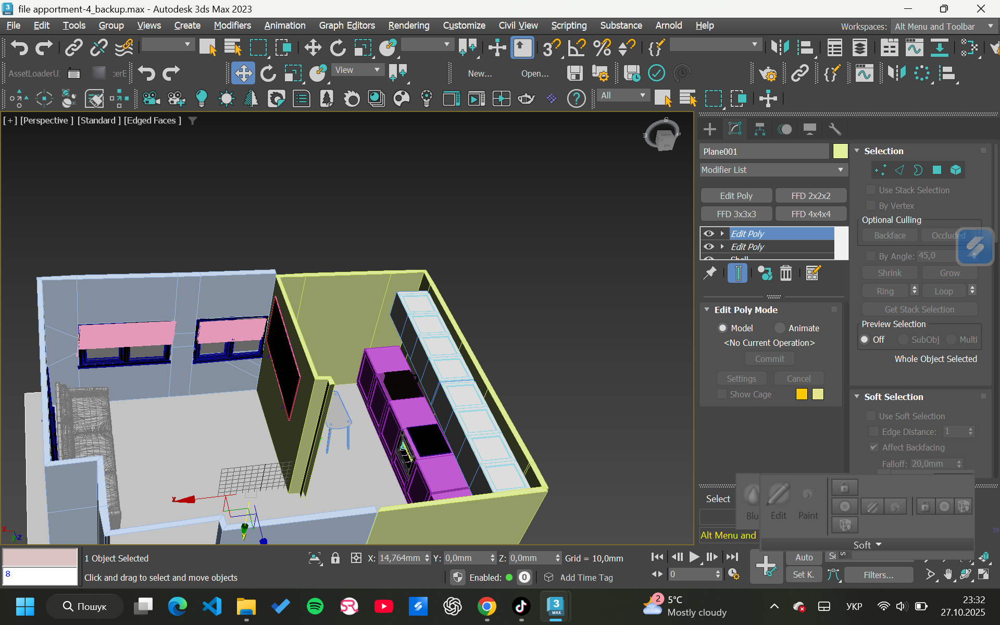Select Polygon sub-object level icon

tap(936, 170)
